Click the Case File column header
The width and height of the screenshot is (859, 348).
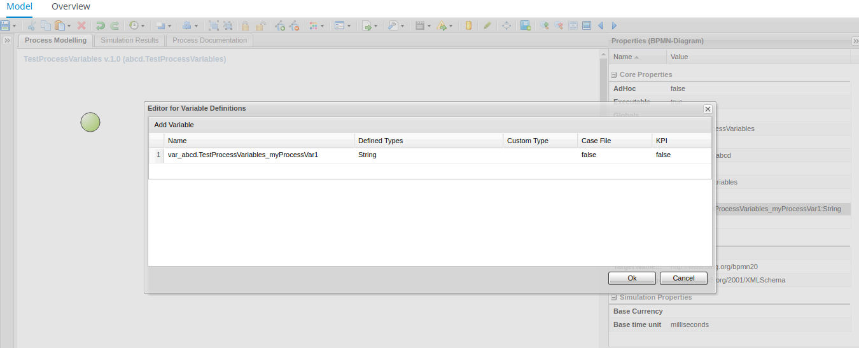615,141
